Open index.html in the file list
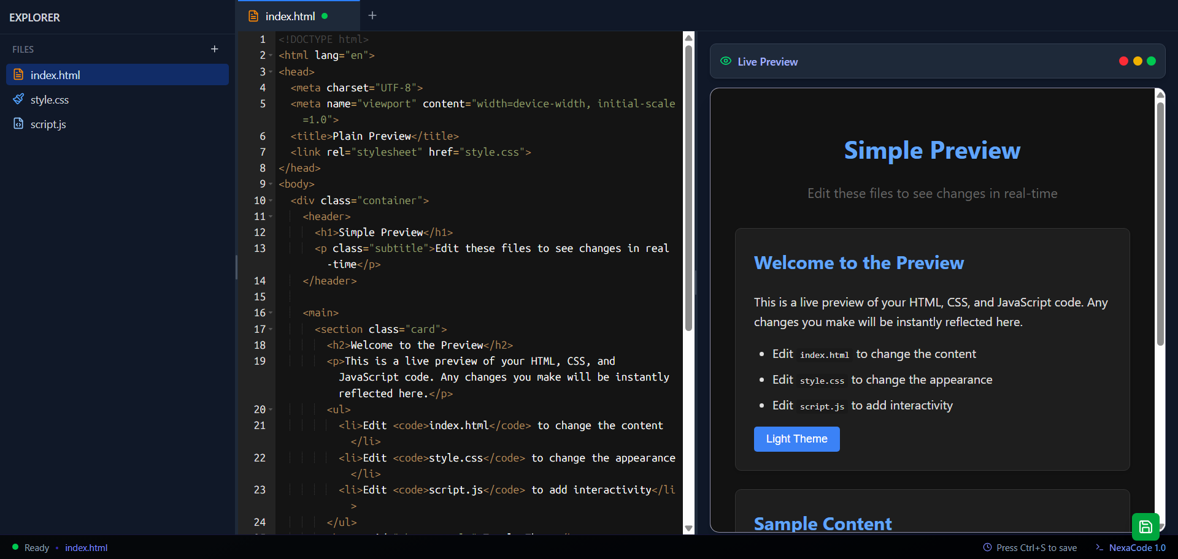This screenshot has height=559, width=1178. pos(117,75)
